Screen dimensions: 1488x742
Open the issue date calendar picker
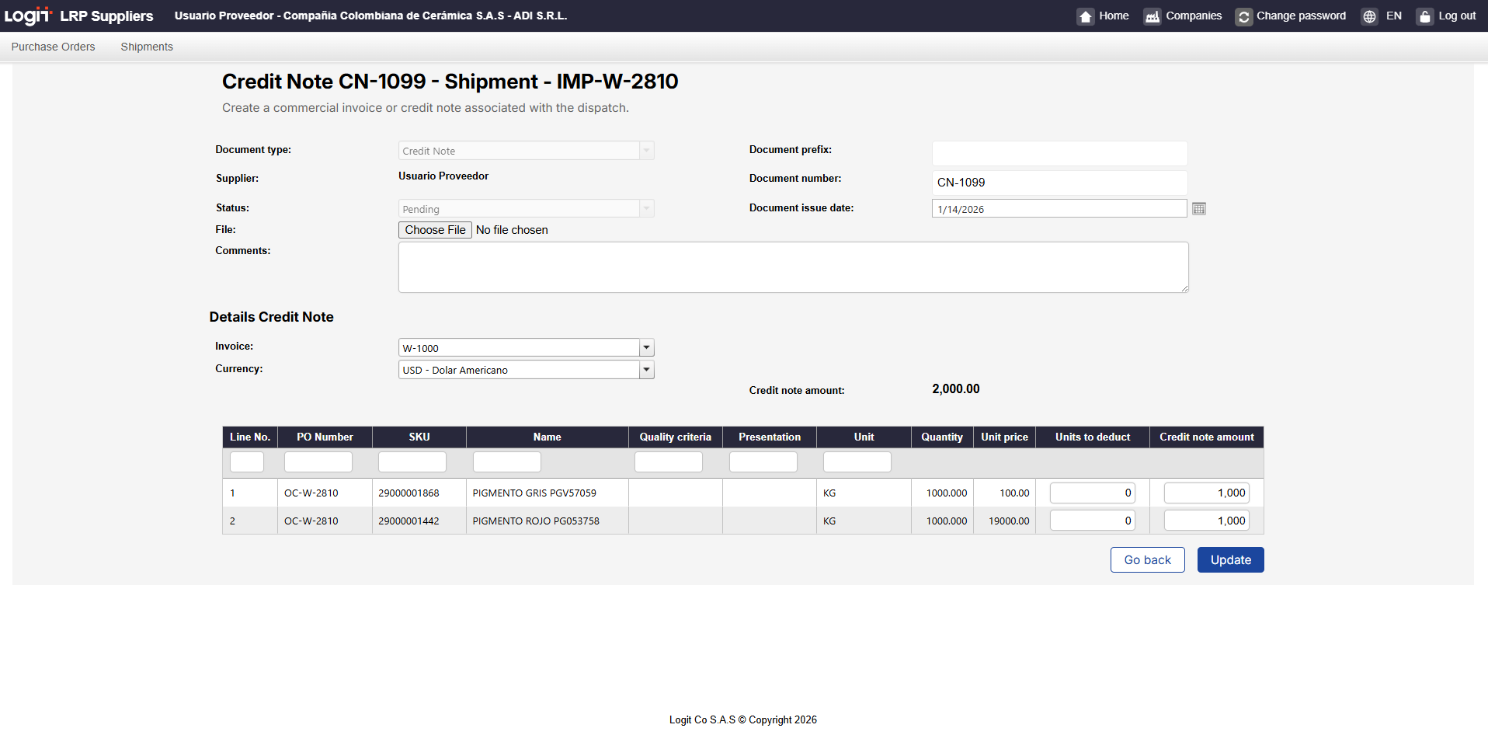point(1198,209)
